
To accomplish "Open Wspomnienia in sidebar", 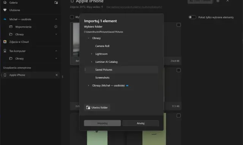I will pos(23,27).
